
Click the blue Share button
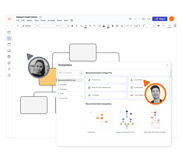click(160, 19)
